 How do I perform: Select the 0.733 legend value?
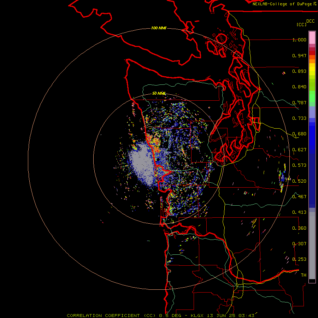click(299, 118)
